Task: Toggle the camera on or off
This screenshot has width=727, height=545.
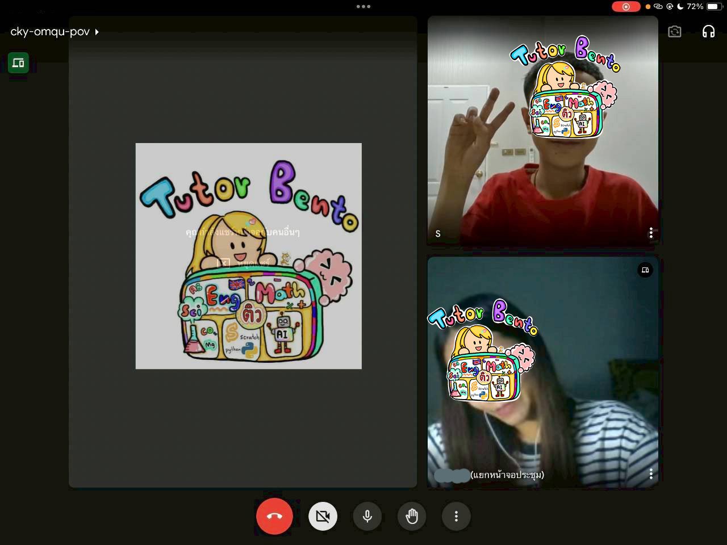Action: tap(323, 516)
